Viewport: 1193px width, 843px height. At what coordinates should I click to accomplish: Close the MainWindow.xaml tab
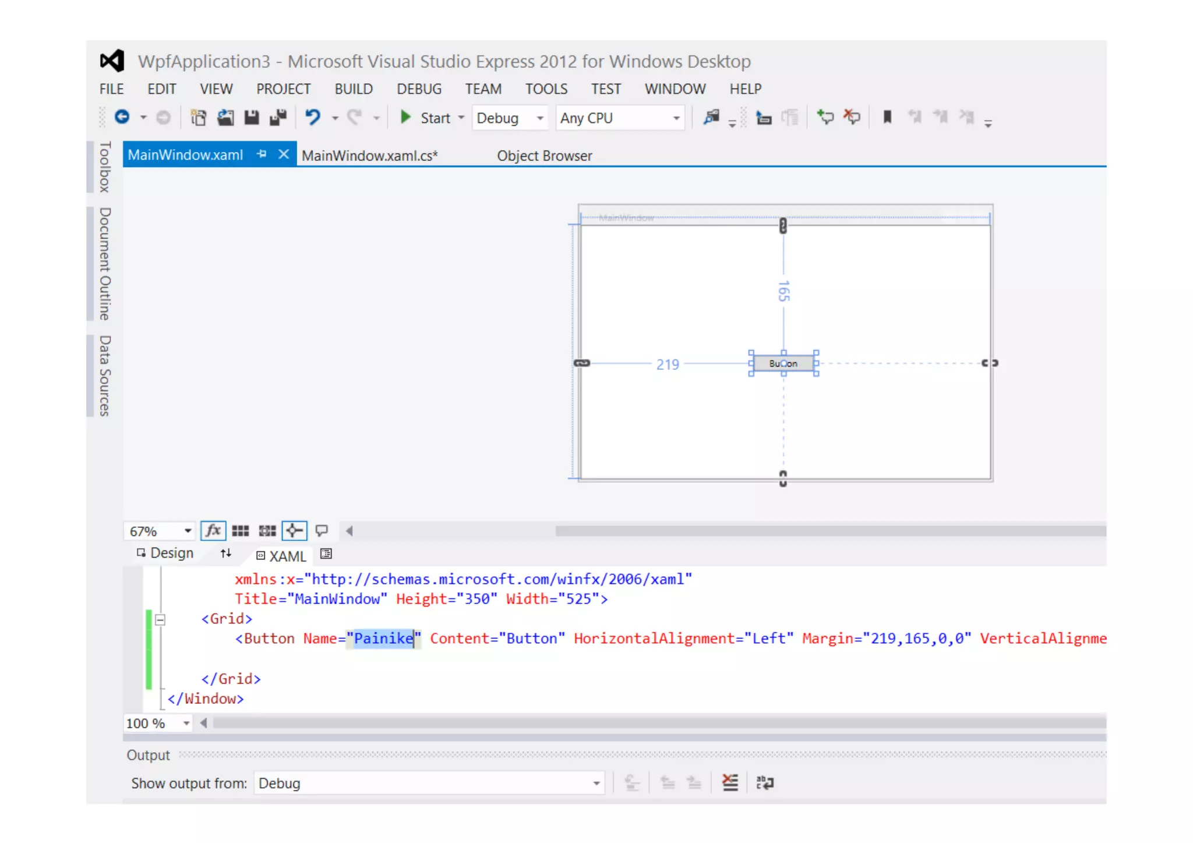[284, 154]
